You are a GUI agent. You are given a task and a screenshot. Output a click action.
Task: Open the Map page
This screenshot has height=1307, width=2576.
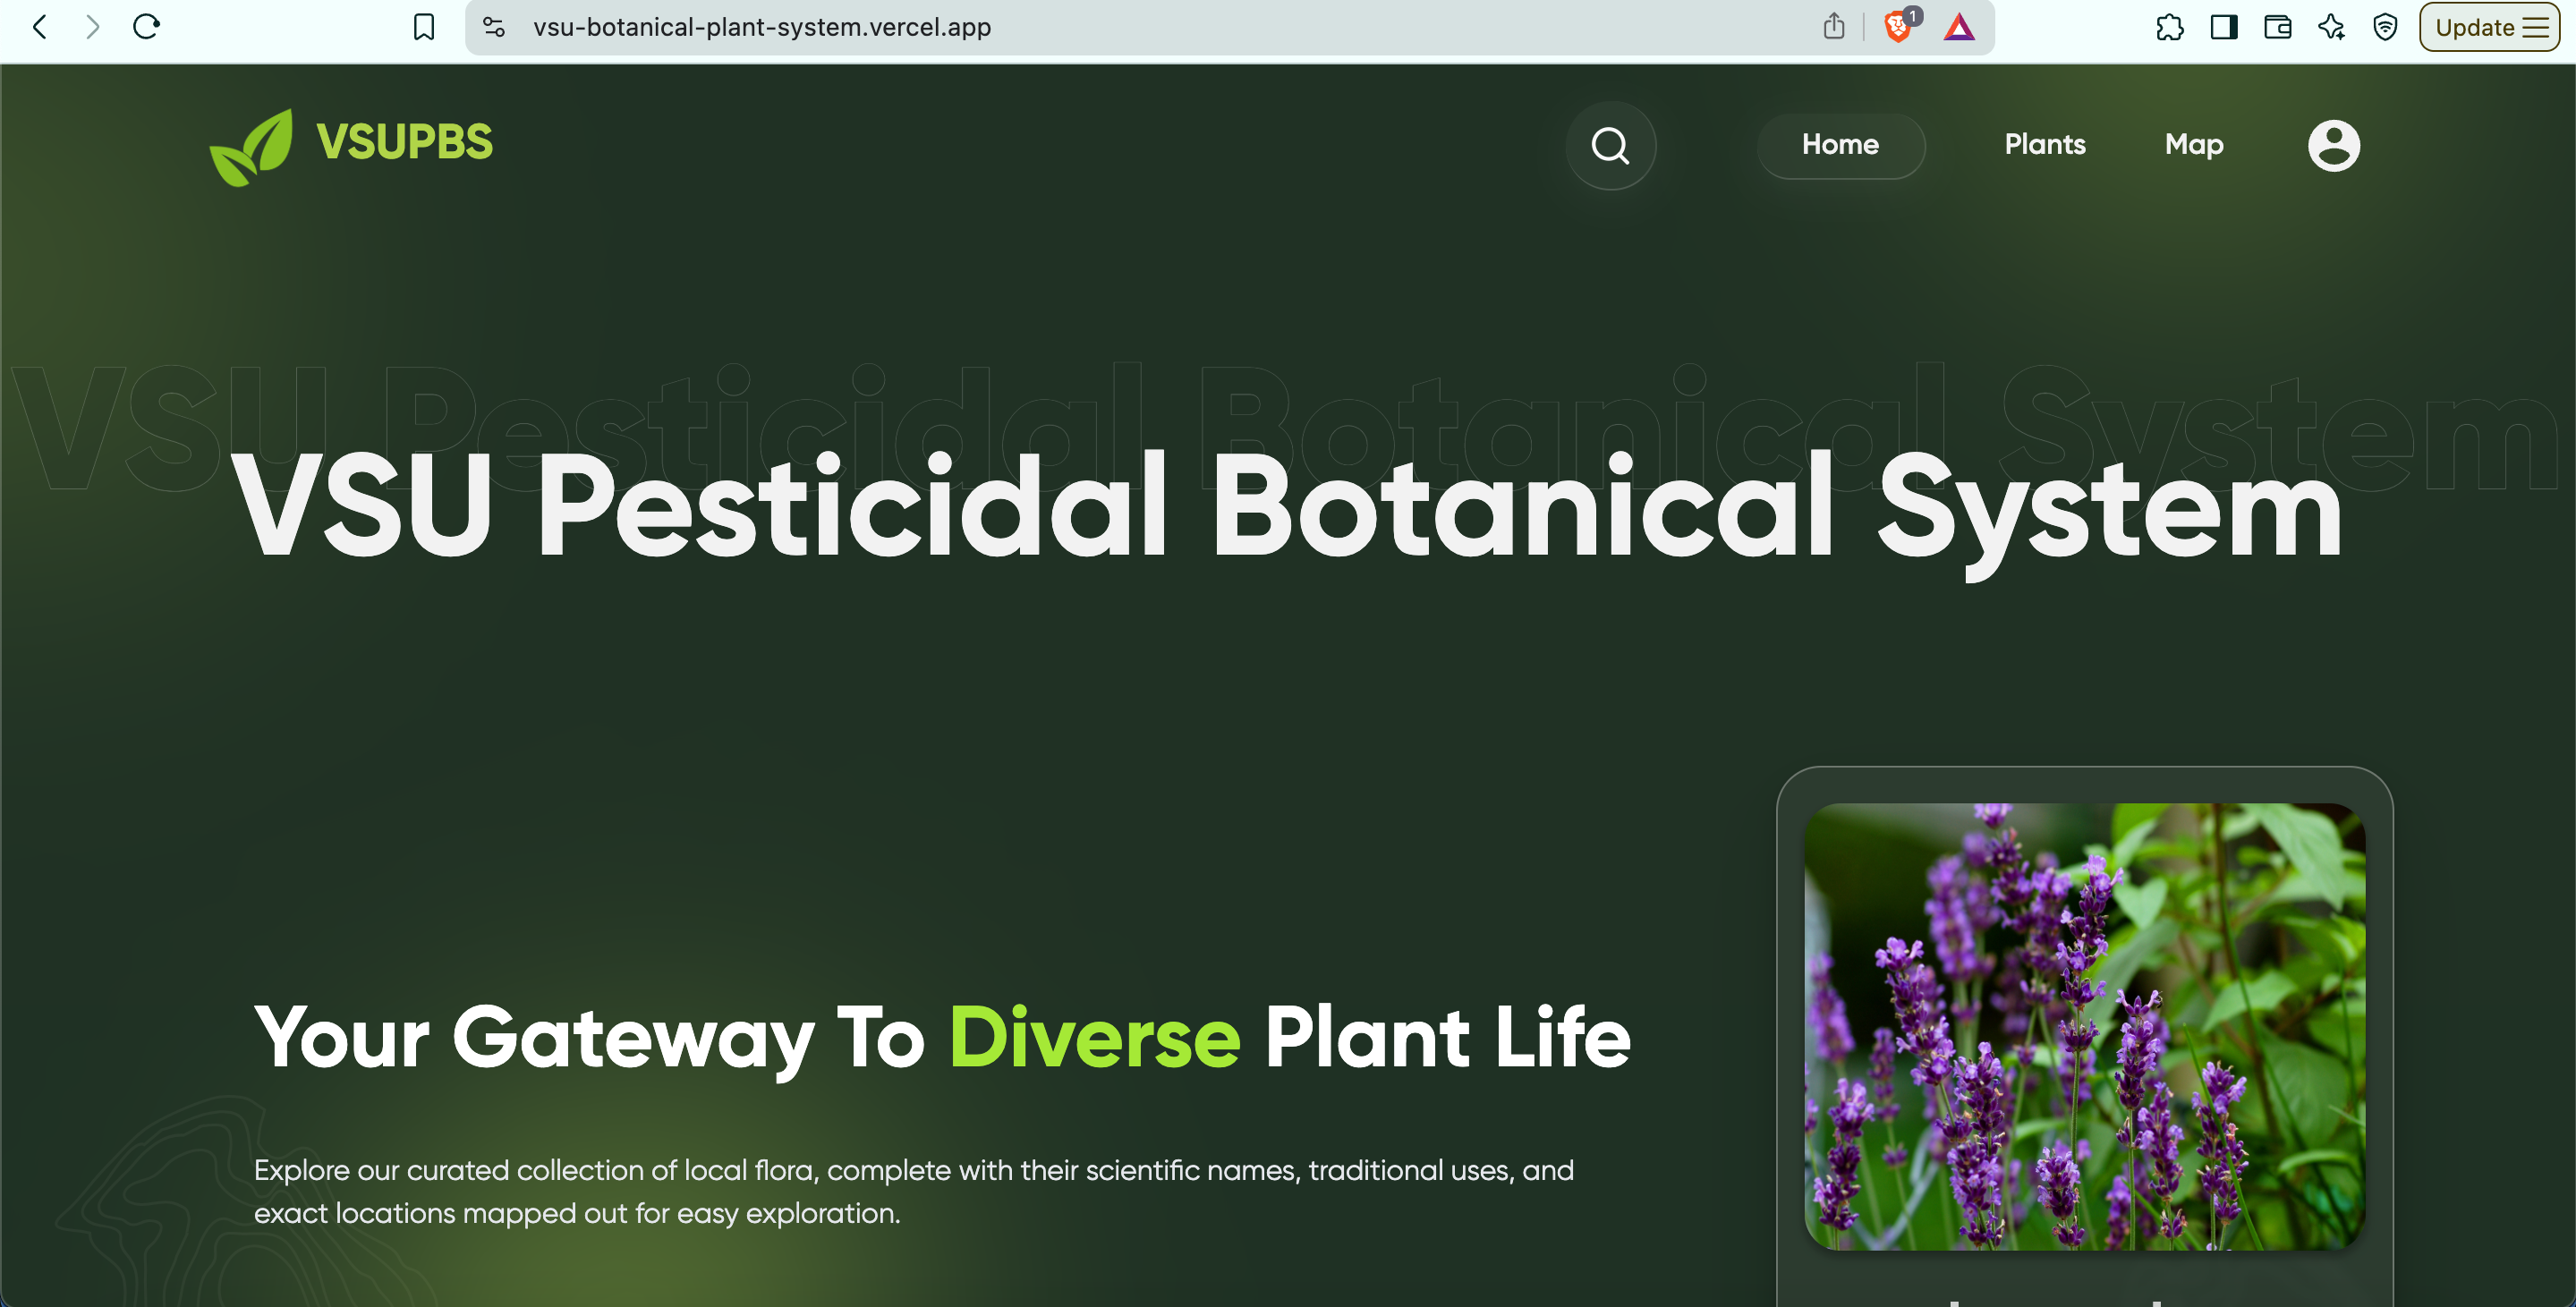pyautogui.click(x=2194, y=146)
